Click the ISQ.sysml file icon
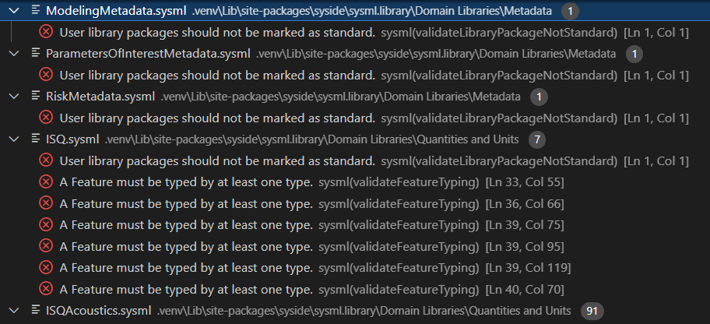The height and width of the screenshot is (324, 710). point(36,139)
